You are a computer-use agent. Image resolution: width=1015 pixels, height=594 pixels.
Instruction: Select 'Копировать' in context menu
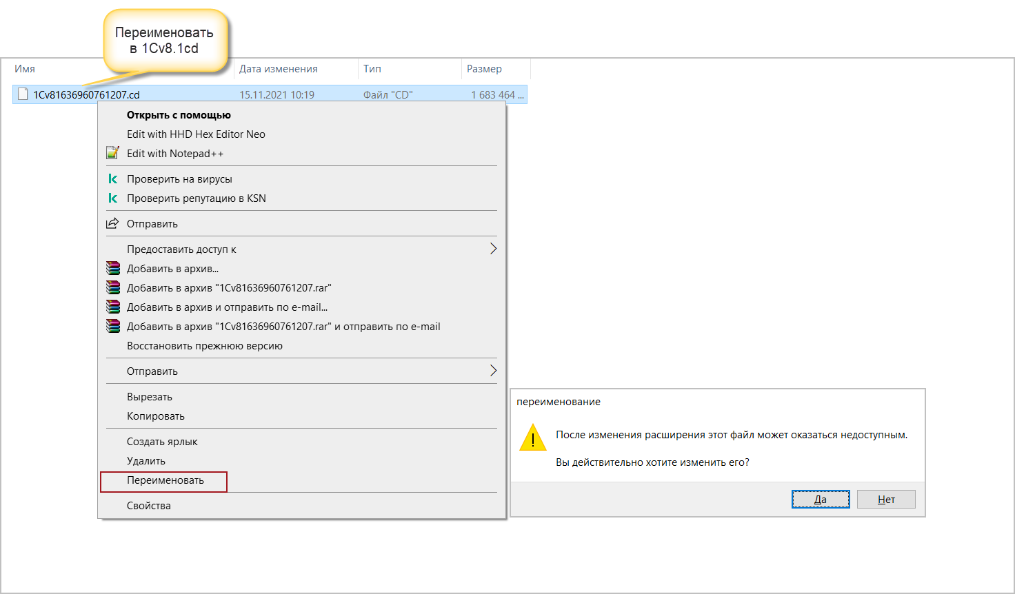click(x=156, y=416)
